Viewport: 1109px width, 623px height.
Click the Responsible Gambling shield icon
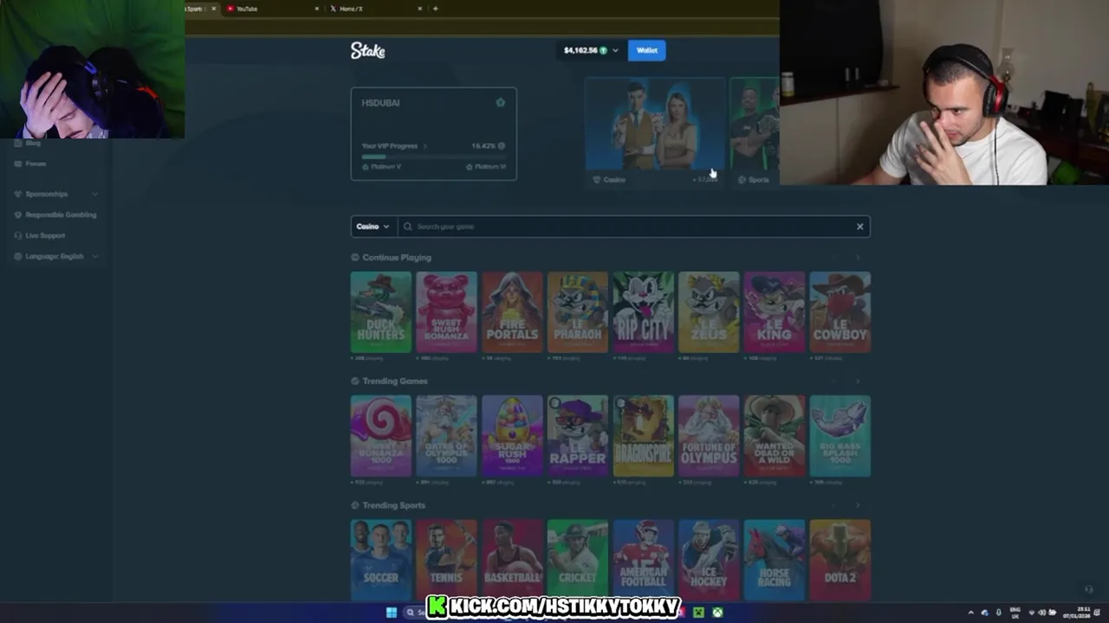[x=18, y=215]
